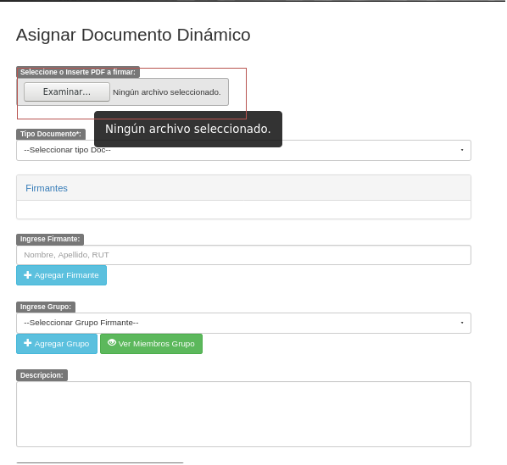Click the plus icon on Agregar Firmante
Screen dimensions: 507x465
tap(28, 274)
